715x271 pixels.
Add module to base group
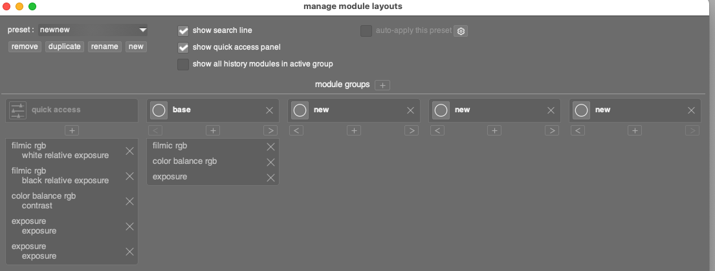pos(213,130)
